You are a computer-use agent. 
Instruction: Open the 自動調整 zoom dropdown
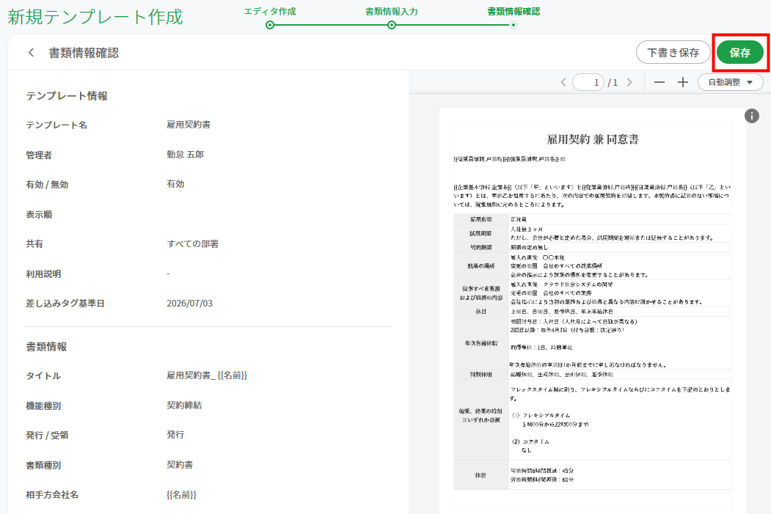coord(730,83)
